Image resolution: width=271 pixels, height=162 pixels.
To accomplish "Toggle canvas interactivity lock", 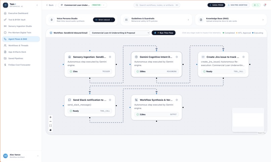I will pos(50,130).
